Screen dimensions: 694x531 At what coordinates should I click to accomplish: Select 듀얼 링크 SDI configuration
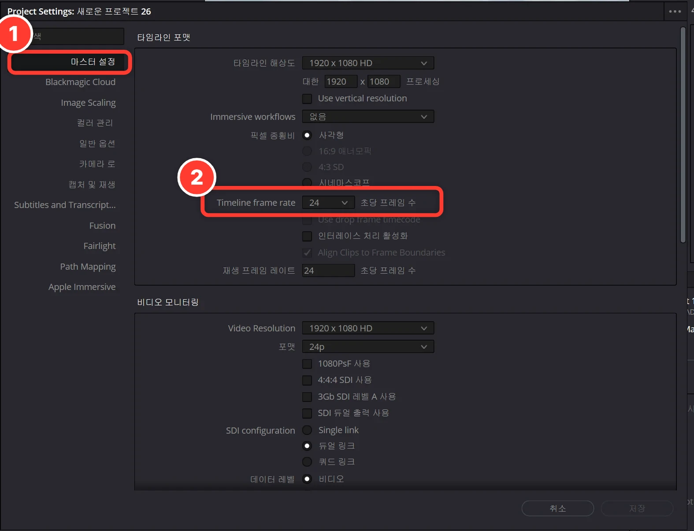307,446
